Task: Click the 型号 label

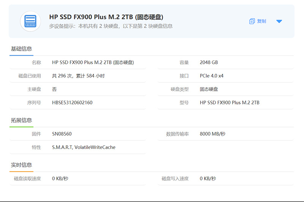Action: [184, 103]
